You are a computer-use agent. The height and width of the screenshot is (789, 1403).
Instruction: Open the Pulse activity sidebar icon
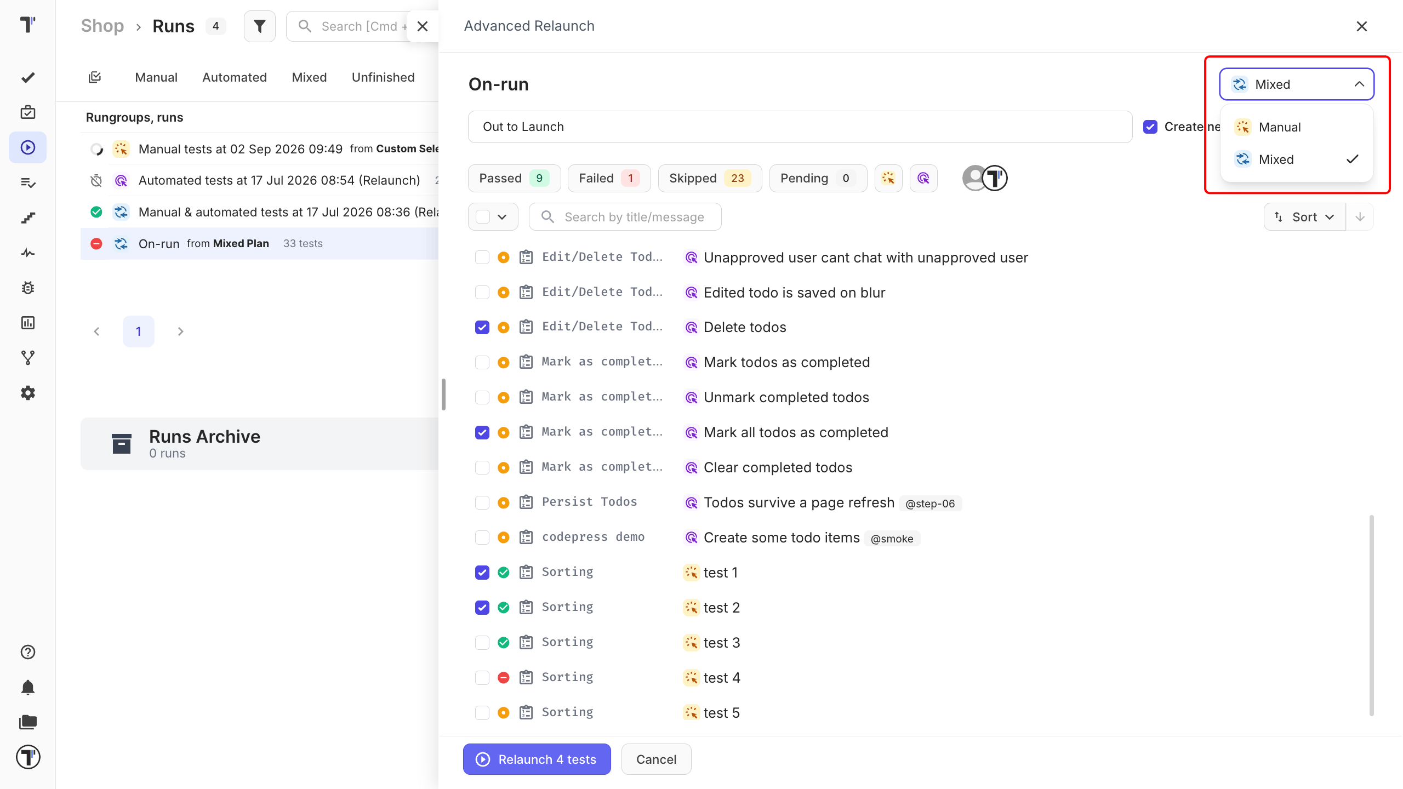[x=28, y=253]
